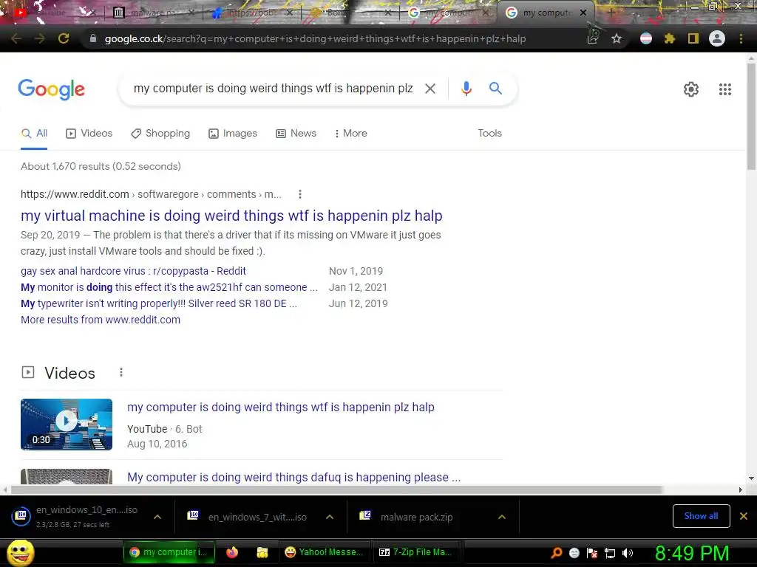Open the 'dafuq is happening please' video link
The height and width of the screenshot is (567, 757).
coord(294,477)
